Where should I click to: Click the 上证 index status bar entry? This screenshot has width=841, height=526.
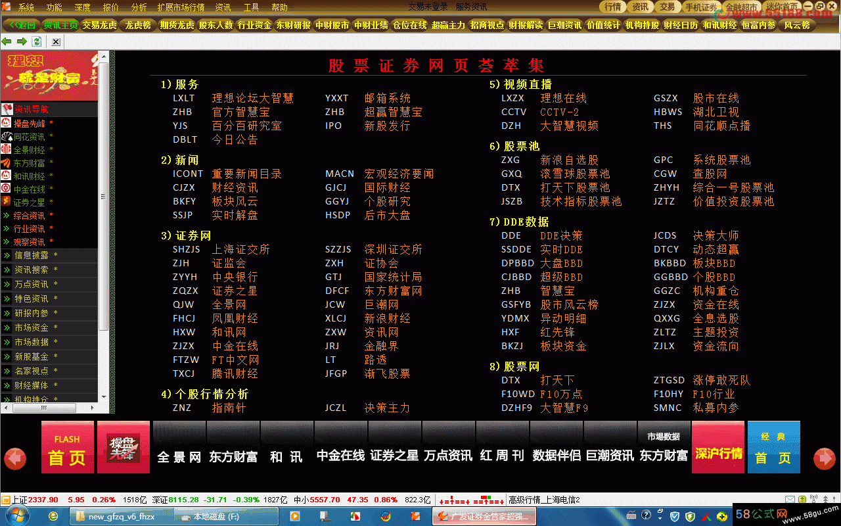point(64,500)
